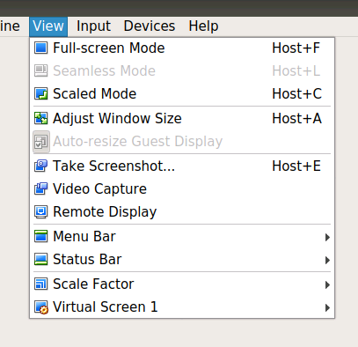Screen dimensions: 358x347
Task: Click the Menu Bar icon
Action: coord(40,236)
